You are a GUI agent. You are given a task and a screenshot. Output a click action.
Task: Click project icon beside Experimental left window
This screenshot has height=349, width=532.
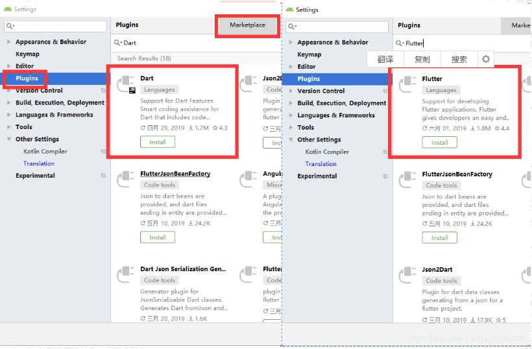[x=103, y=175]
